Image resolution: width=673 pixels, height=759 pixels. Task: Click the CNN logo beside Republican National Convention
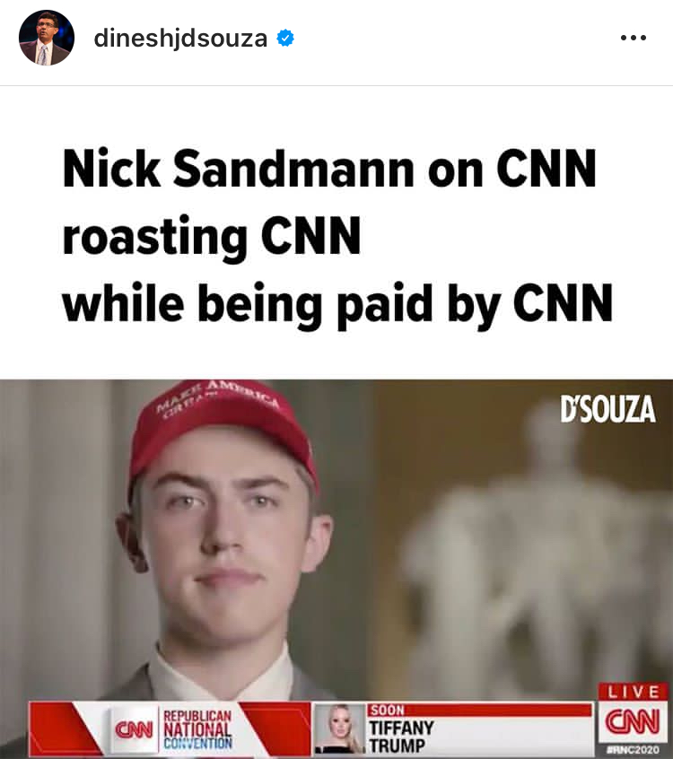(133, 729)
